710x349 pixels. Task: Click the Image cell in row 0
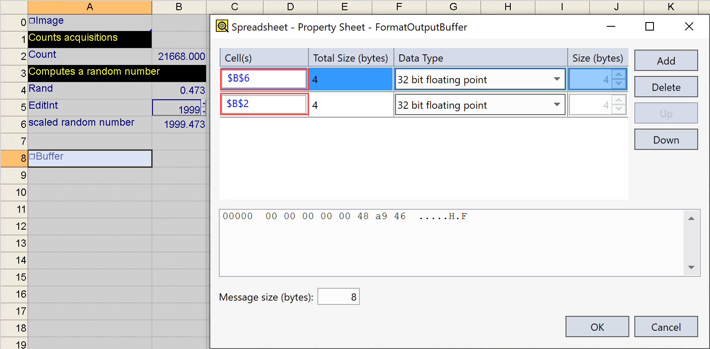coord(89,21)
